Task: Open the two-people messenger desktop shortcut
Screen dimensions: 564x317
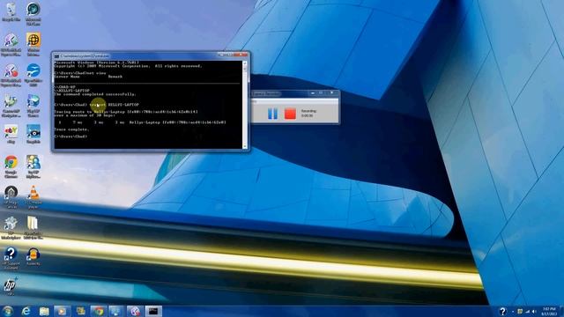Action: tap(33, 166)
